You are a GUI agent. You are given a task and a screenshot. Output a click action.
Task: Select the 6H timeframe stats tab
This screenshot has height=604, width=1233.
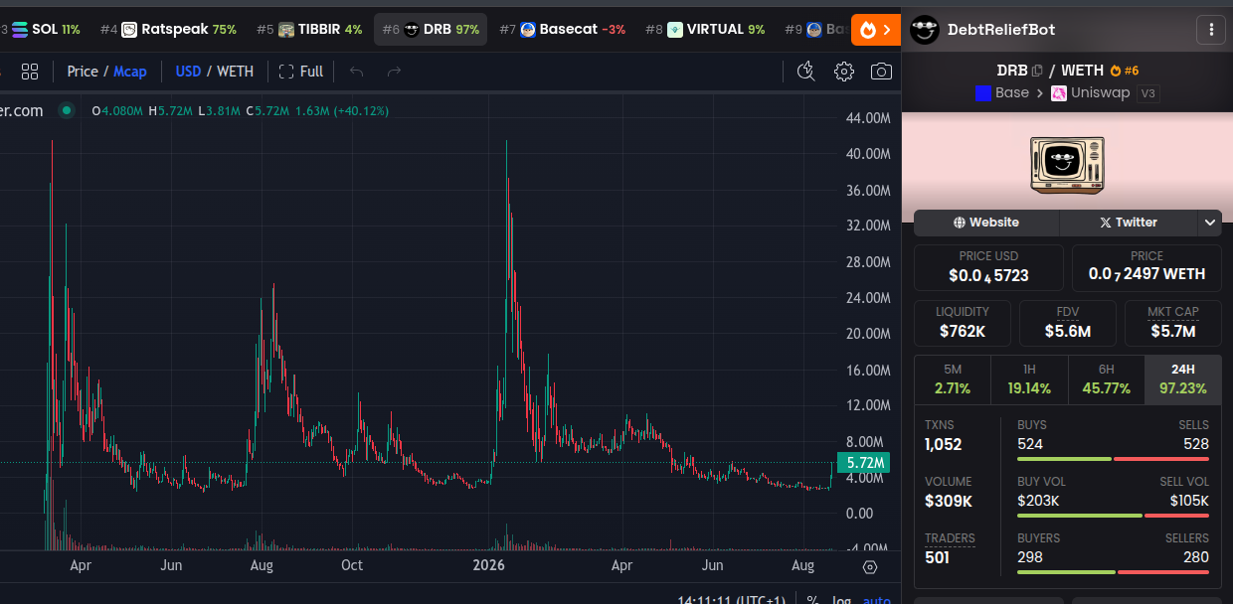pyautogui.click(x=1106, y=379)
